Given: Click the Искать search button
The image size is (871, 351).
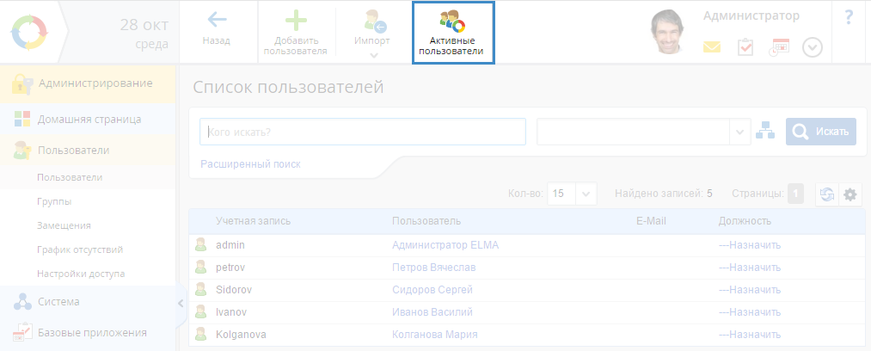Looking at the screenshot, I should [x=821, y=132].
